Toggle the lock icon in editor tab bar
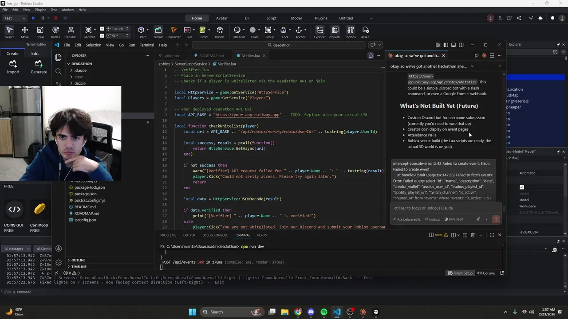The image size is (568, 319). pos(371,56)
